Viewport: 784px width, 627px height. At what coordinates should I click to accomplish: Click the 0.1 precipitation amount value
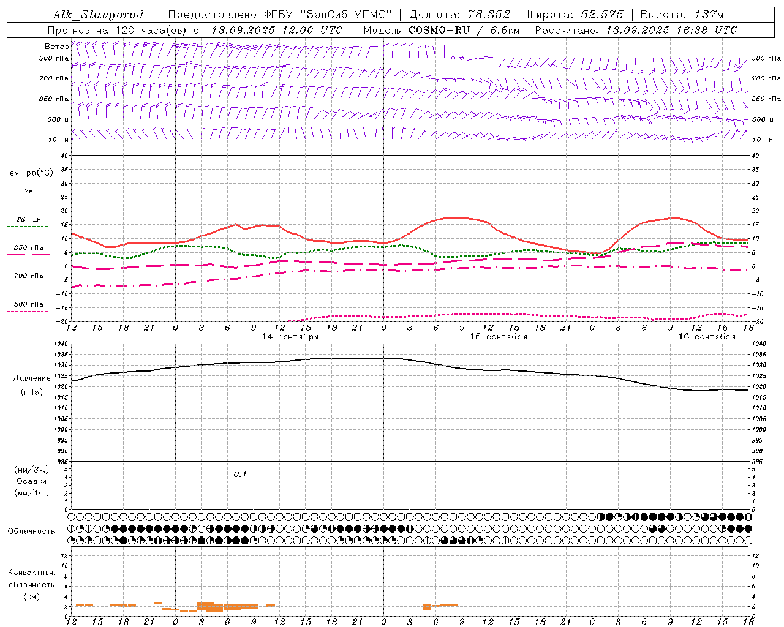click(240, 474)
